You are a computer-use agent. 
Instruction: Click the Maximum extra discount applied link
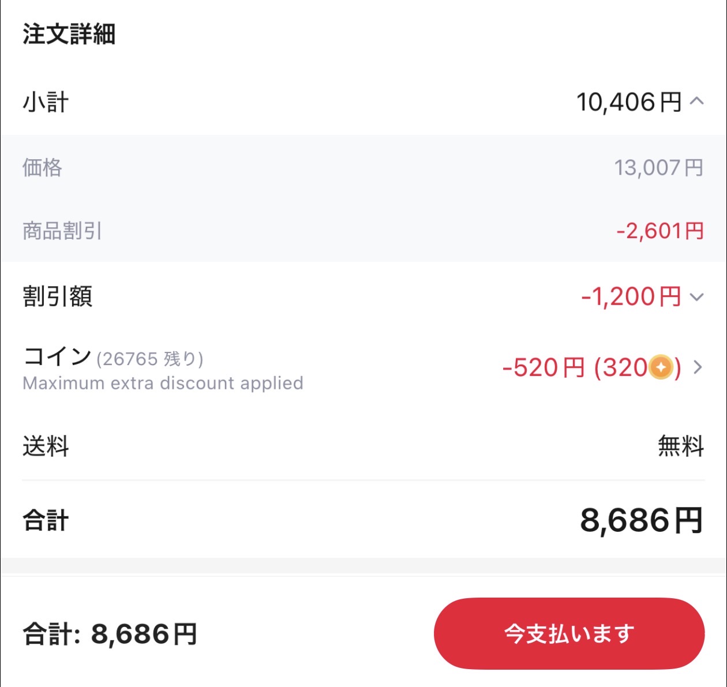[x=162, y=383]
